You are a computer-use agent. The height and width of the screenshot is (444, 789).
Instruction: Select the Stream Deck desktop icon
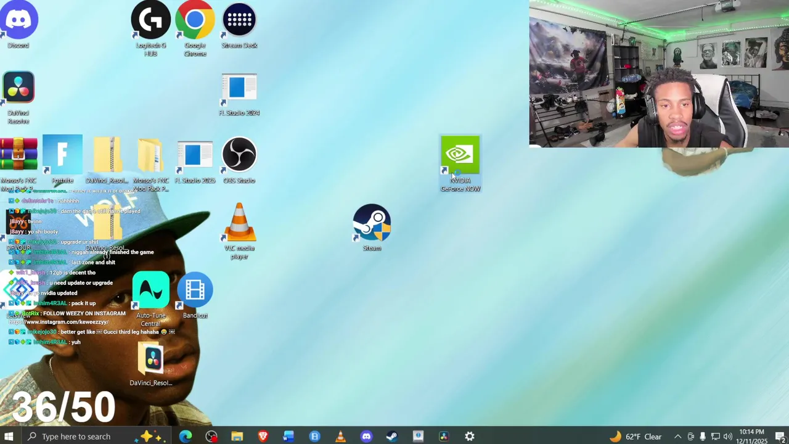point(239,25)
